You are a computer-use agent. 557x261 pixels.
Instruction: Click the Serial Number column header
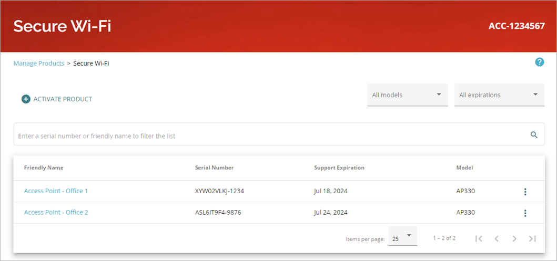tap(214, 168)
